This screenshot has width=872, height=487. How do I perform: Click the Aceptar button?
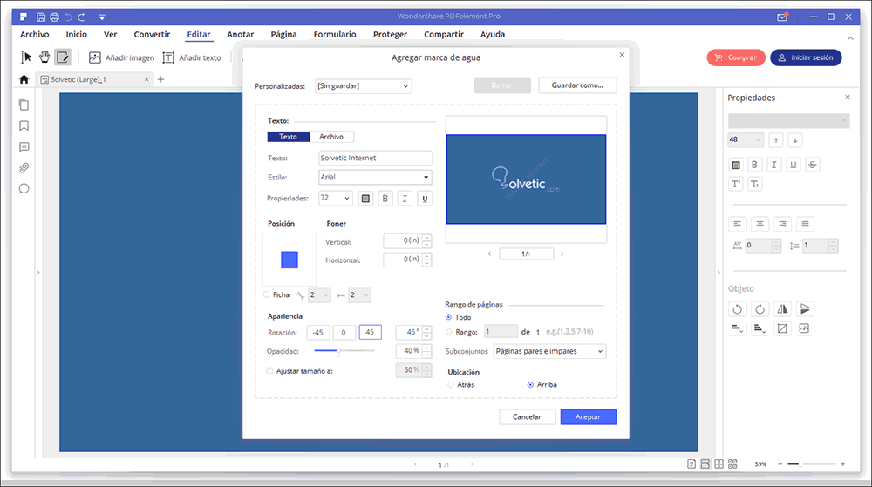point(589,417)
